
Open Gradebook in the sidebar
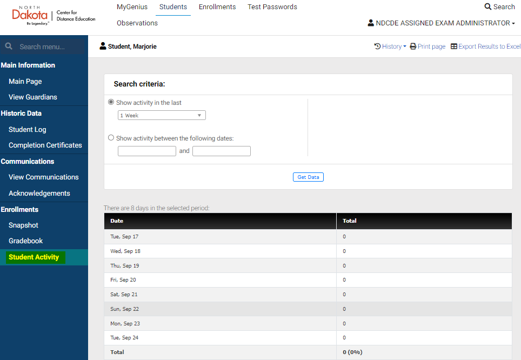point(25,241)
